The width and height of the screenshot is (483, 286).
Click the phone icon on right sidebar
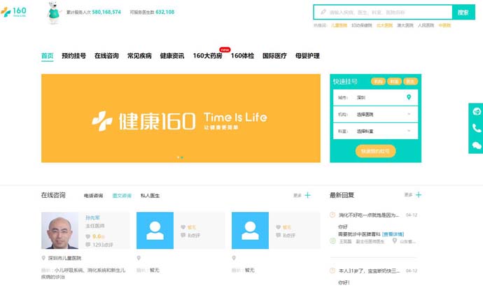tap(477, 128)
